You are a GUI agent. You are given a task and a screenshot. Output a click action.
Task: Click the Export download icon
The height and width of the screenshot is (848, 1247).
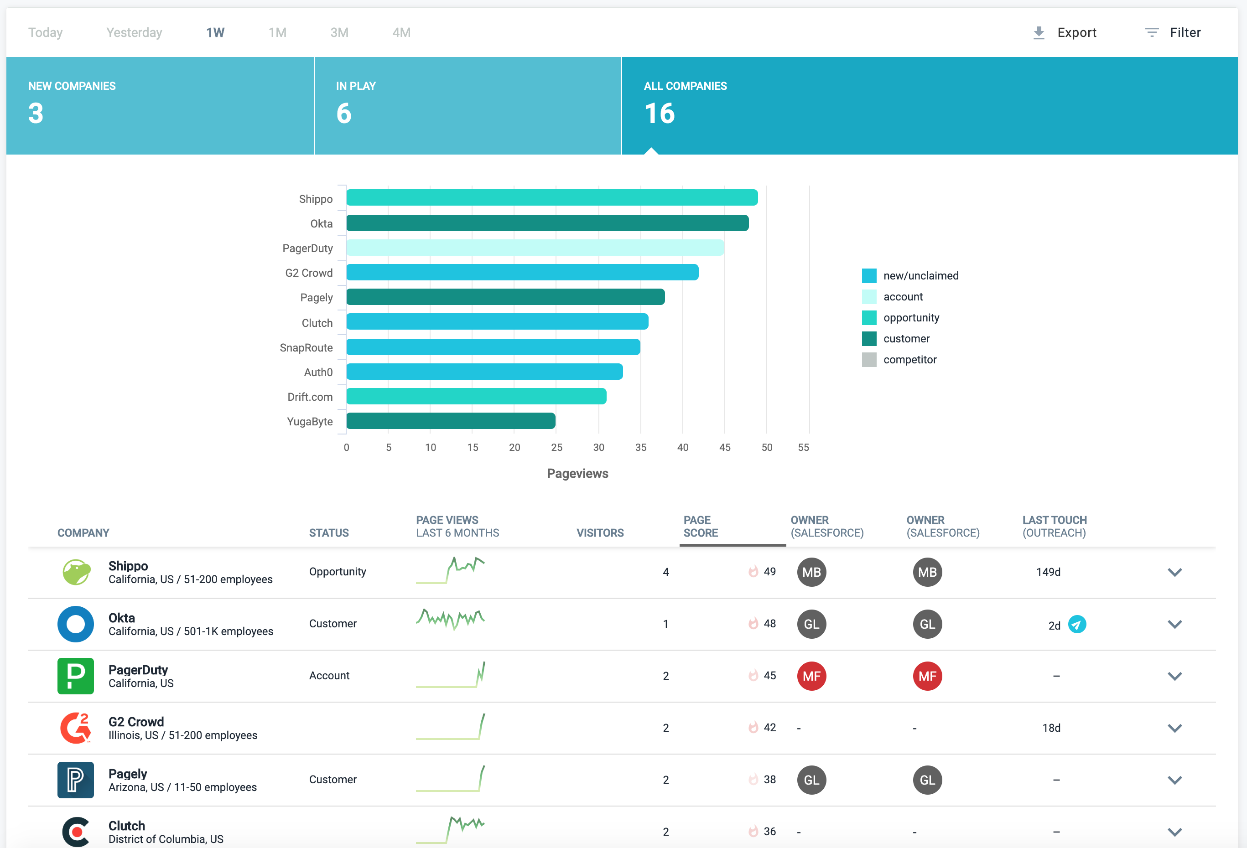(1038, 33)
